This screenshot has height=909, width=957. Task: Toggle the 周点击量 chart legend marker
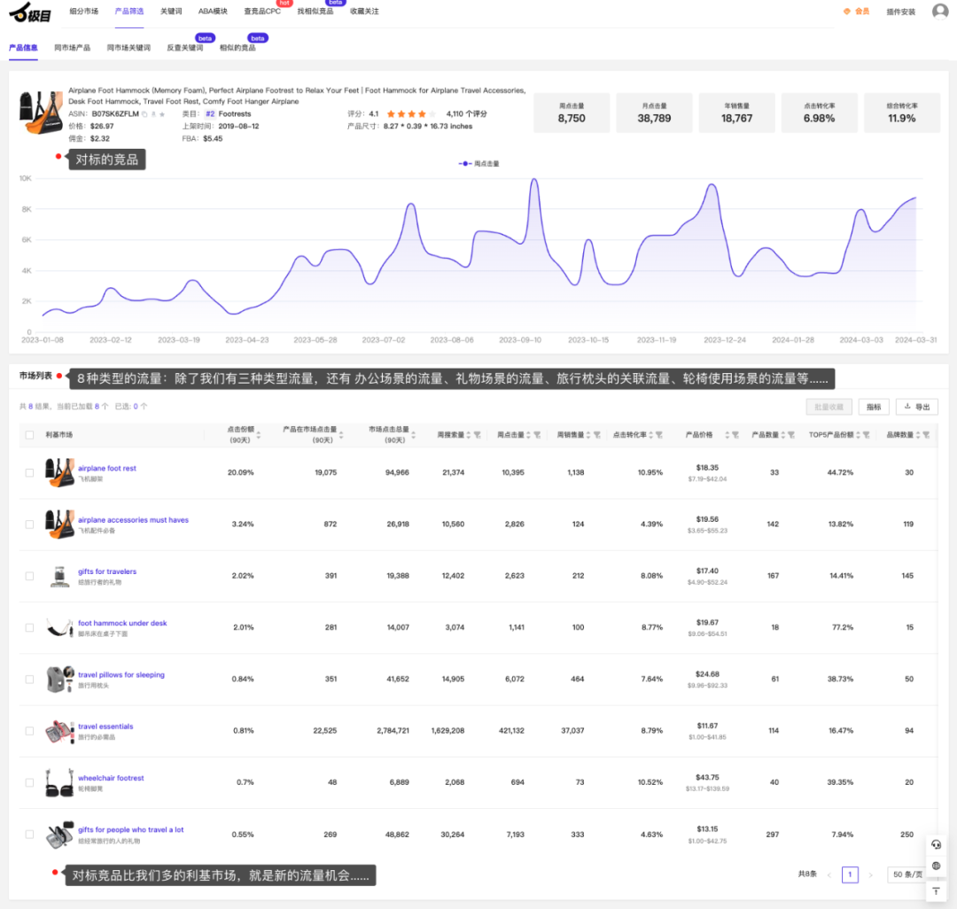coord(464,164)
